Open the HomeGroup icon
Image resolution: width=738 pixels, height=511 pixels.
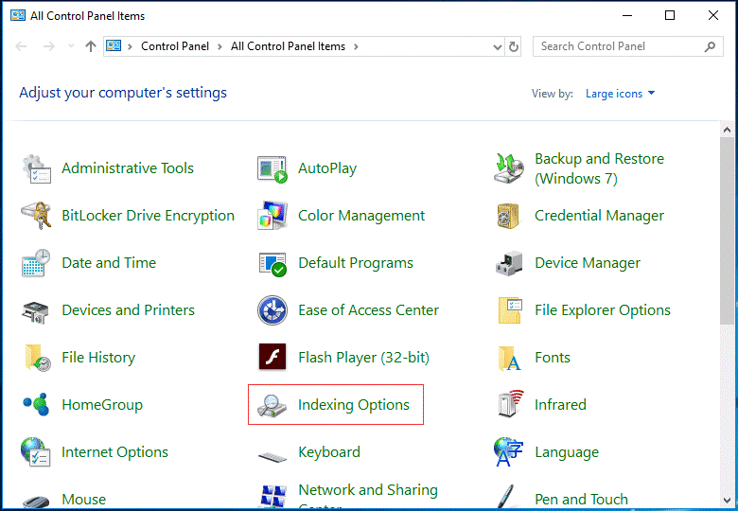(37, 405)
